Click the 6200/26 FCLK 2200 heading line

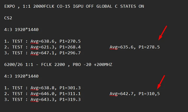[58, 65]
